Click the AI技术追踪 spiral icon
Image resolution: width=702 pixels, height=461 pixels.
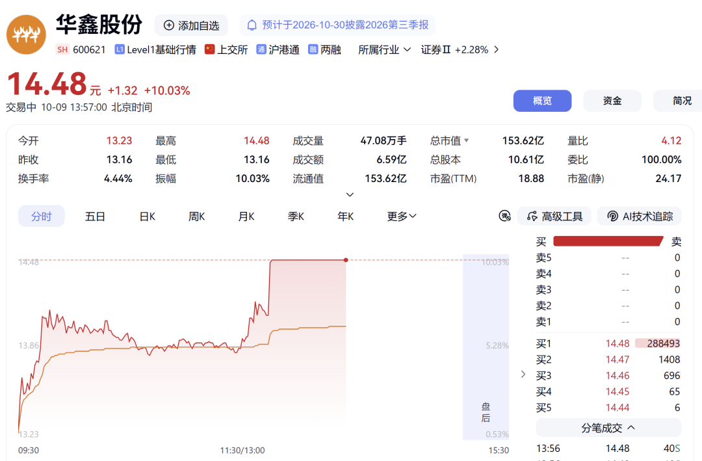[x=612, y=217]
